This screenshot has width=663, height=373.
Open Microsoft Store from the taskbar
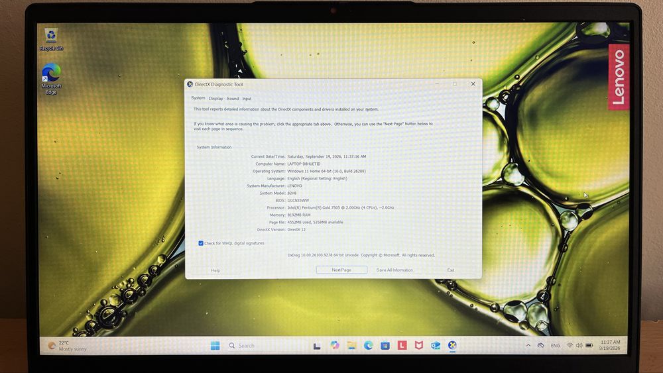[x=385, y=346]
